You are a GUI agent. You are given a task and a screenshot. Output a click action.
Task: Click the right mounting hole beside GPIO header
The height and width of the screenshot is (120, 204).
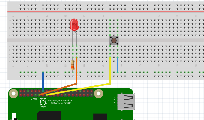[x=98, y=94]
